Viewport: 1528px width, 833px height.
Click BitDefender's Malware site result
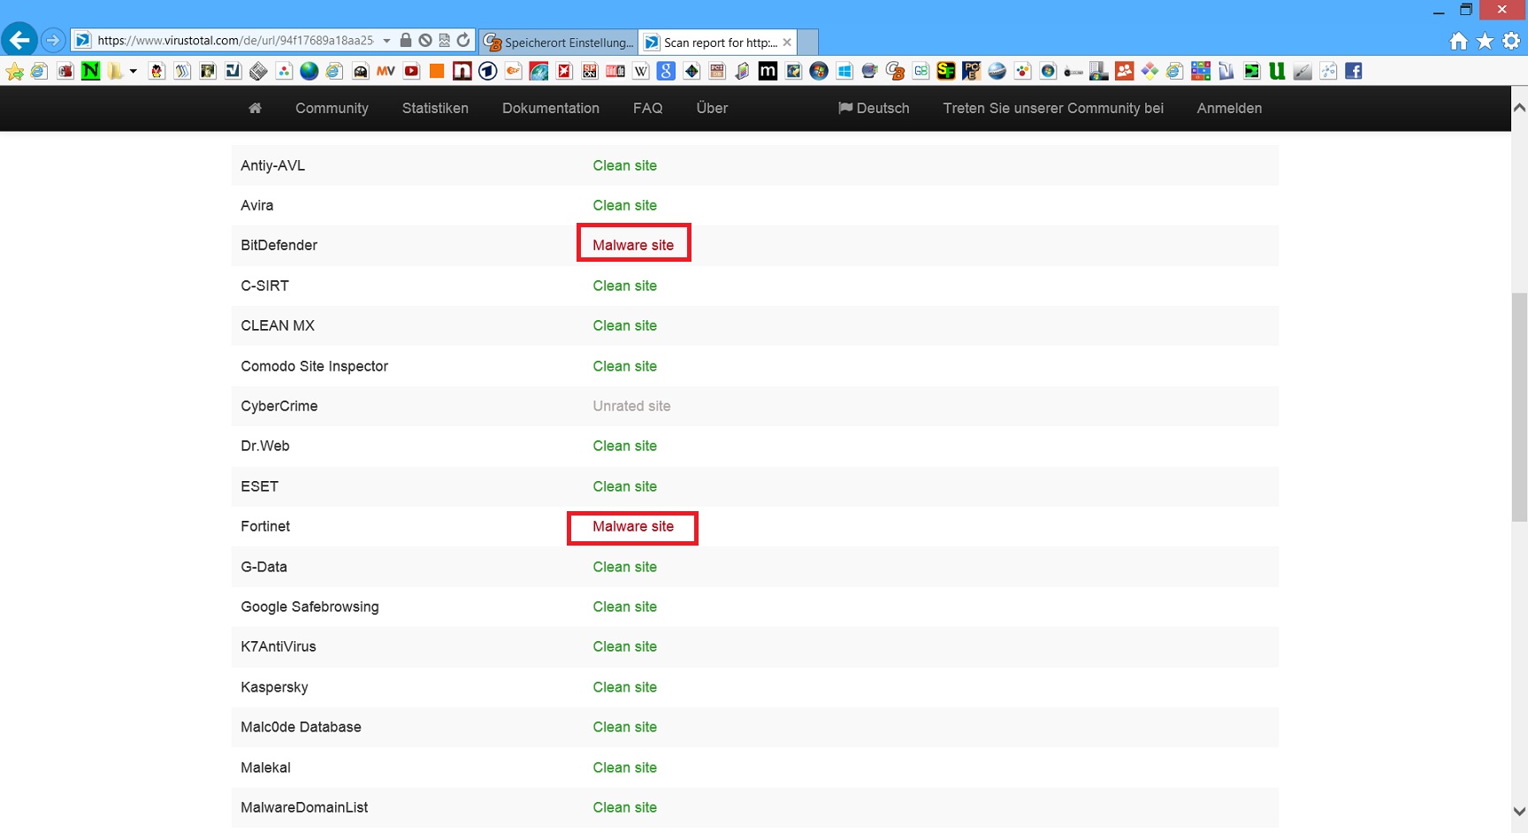point(633,245)
